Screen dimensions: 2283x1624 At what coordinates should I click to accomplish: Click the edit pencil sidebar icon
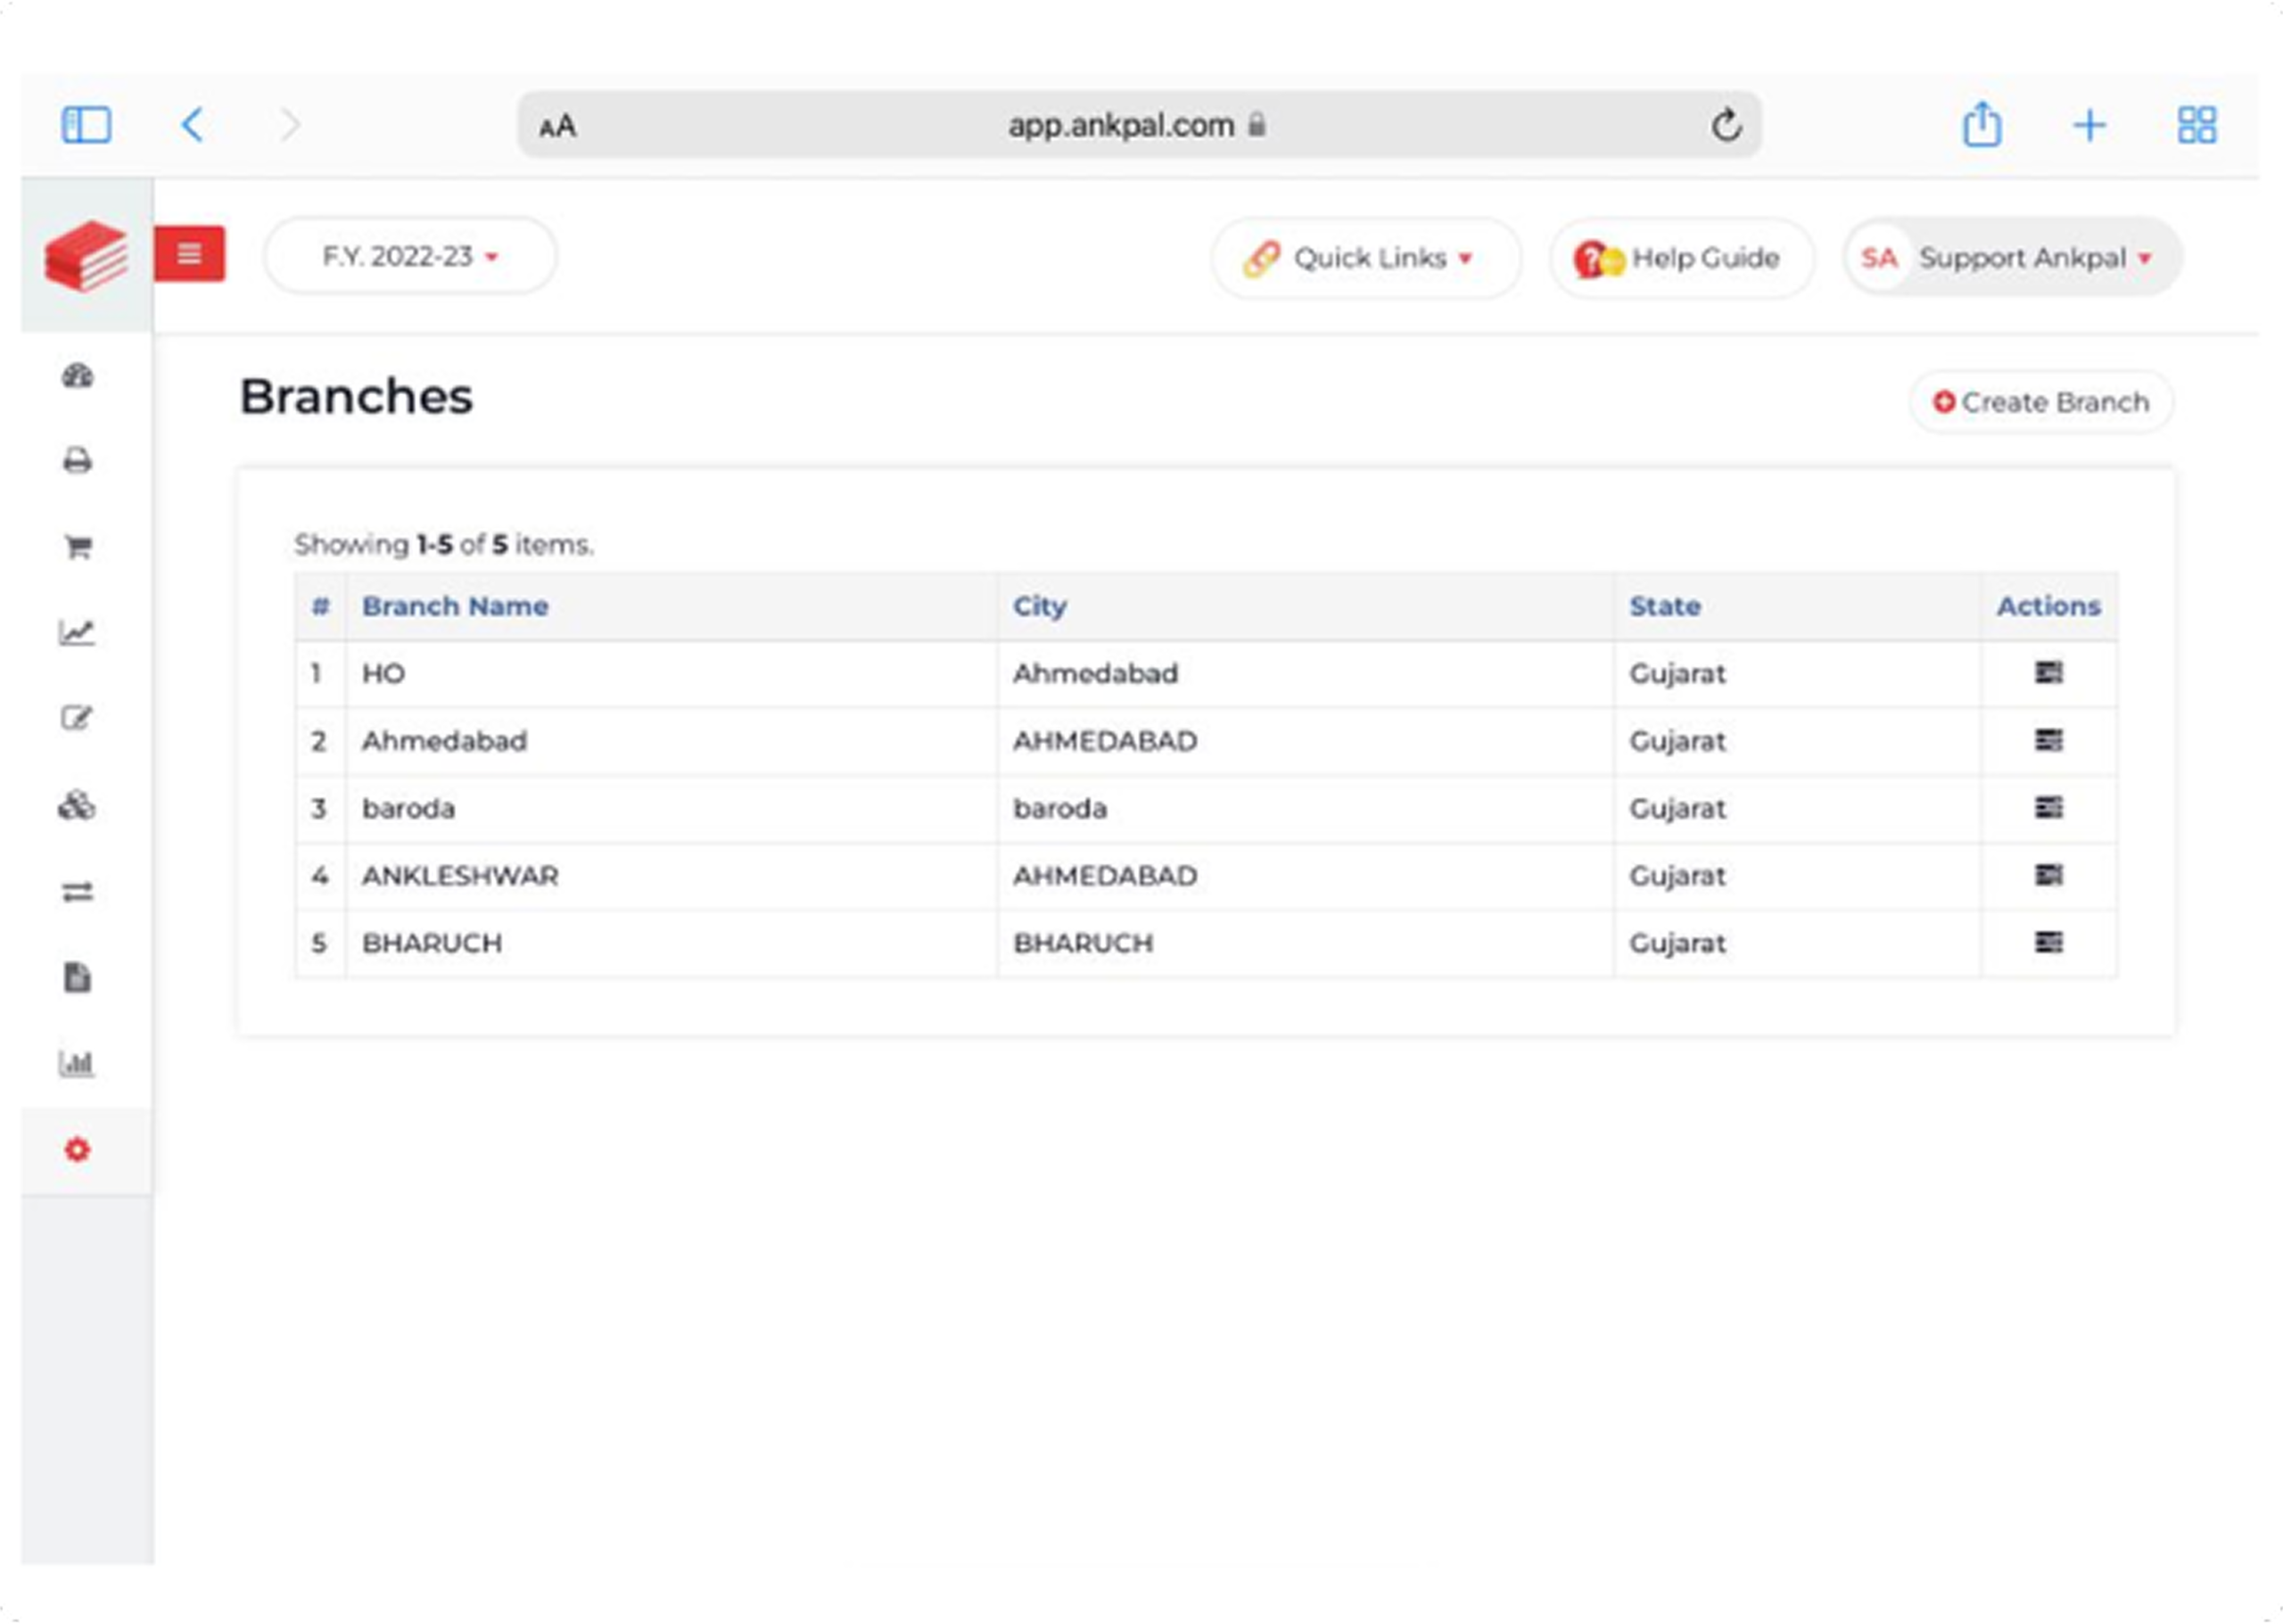[x=77, y=718]
